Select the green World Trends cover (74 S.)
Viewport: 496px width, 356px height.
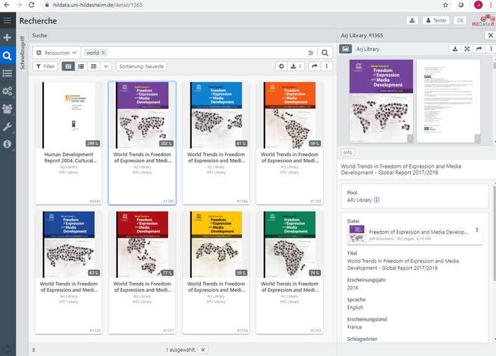290,244
